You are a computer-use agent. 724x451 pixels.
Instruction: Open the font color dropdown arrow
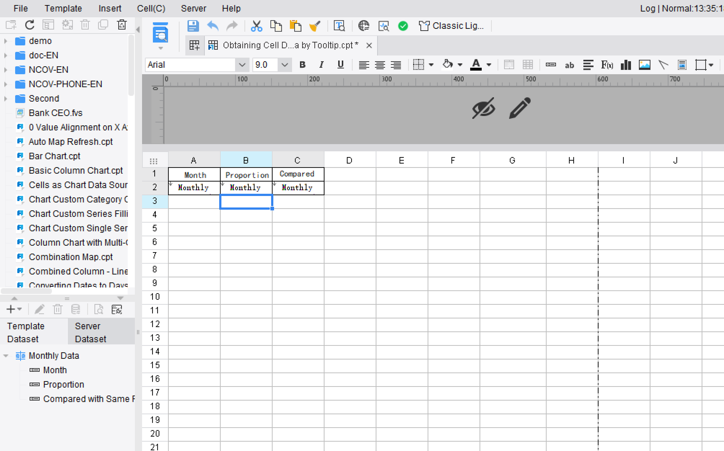(x=489, y=65)
